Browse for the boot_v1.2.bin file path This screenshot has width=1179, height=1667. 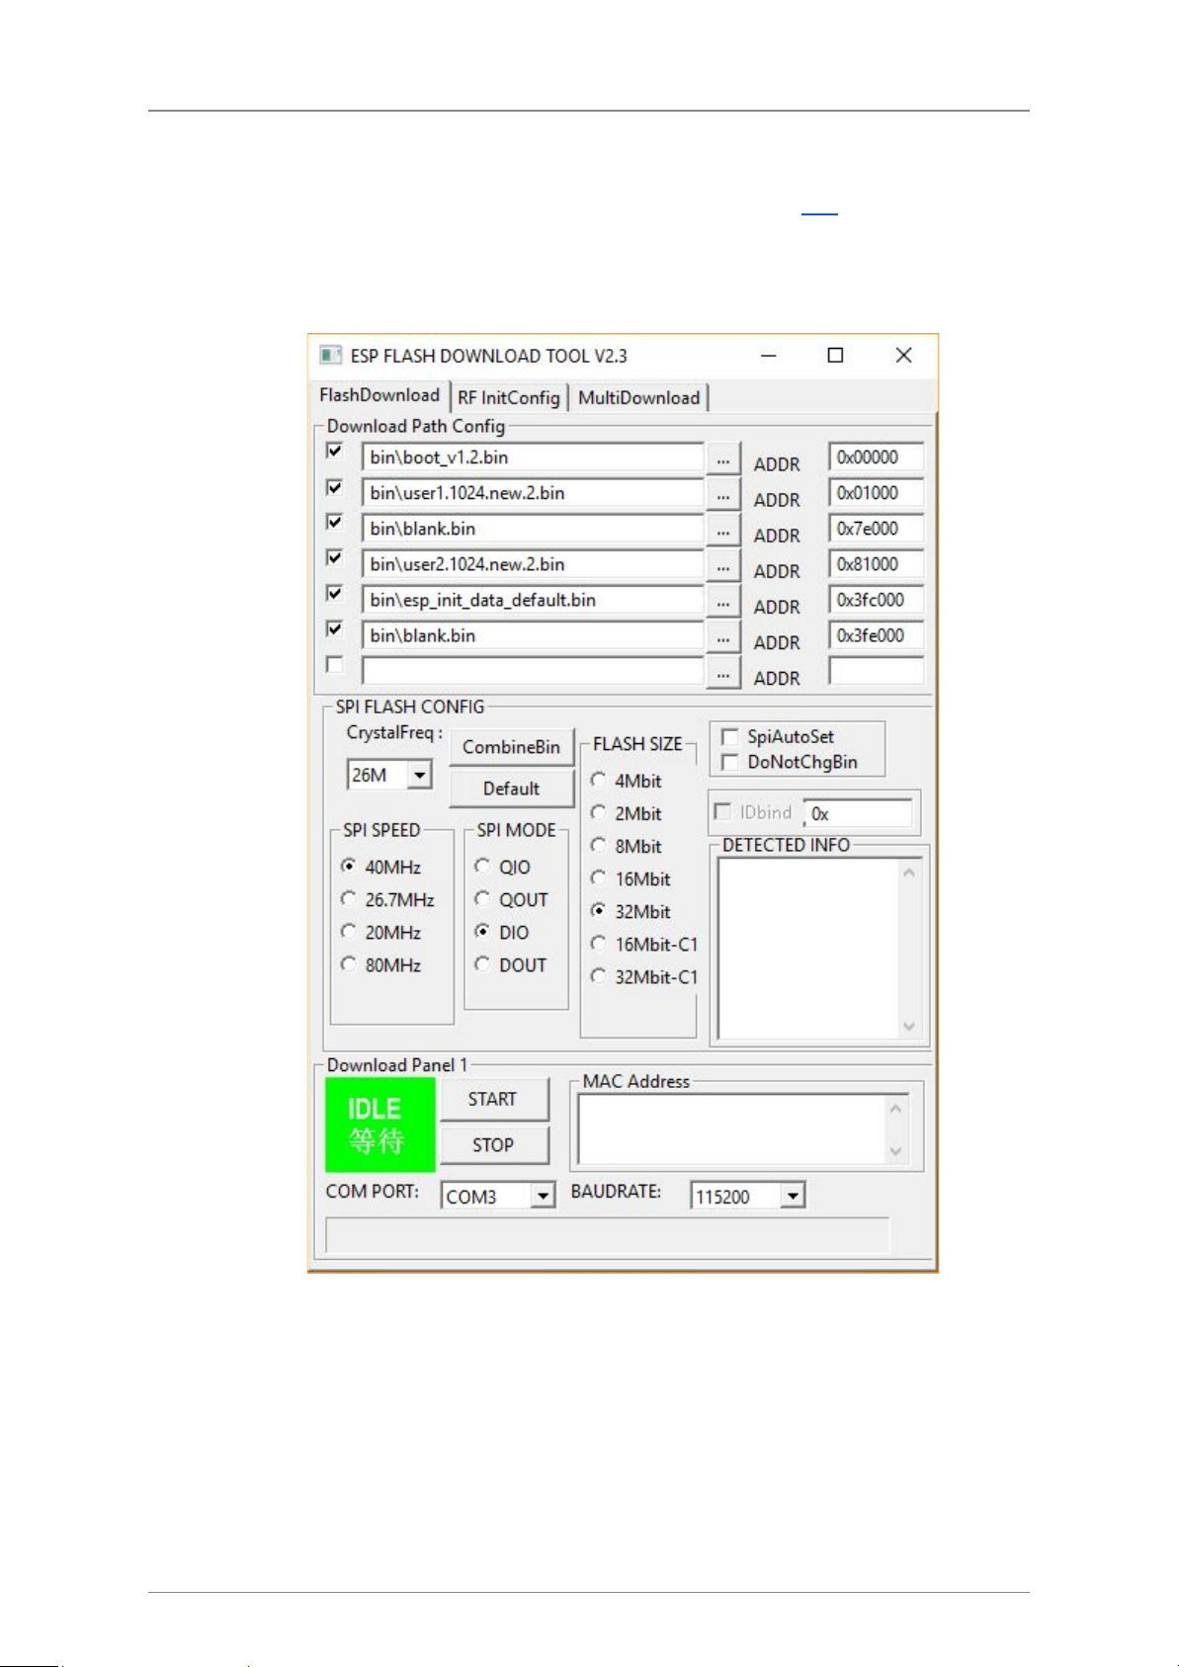[723, 458]
